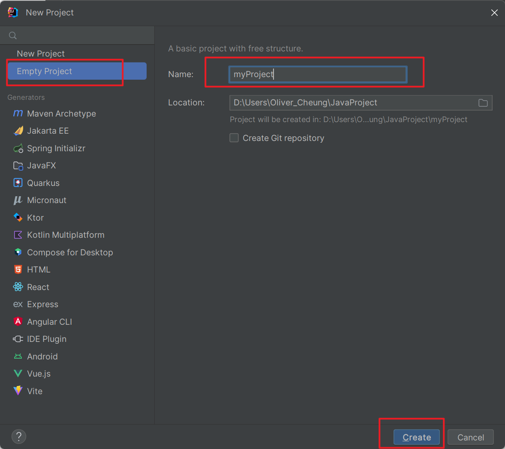
Task: Click the React atom icon
Action: click(18, 287)
